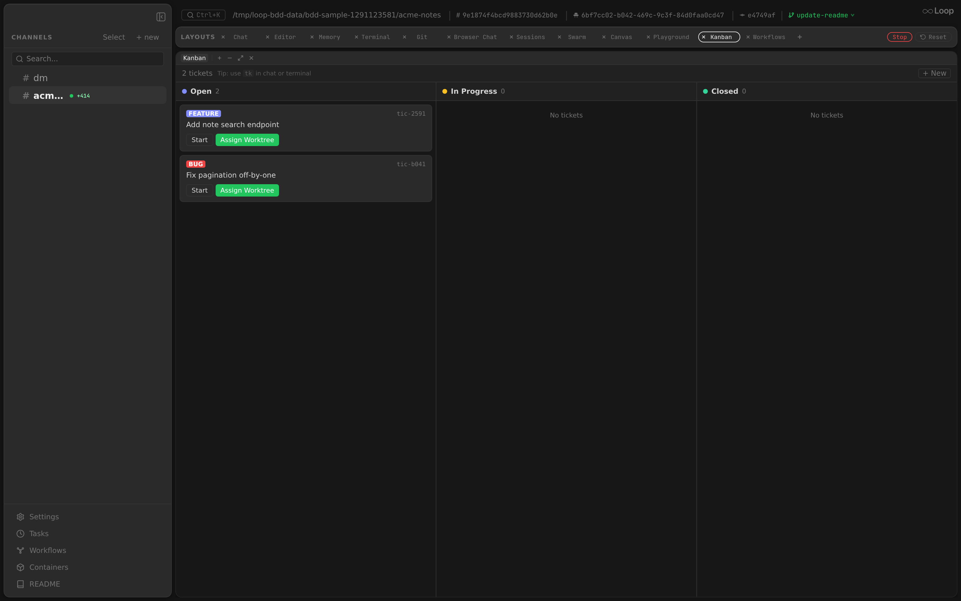Viewport: 961px width, 601px height.
Task: Switch to the Terminal layout
Action: (x=376, y=37)
